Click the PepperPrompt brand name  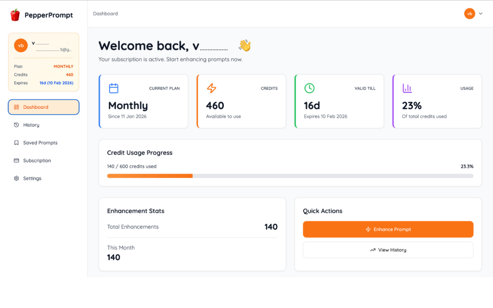[x=49, y=15]
